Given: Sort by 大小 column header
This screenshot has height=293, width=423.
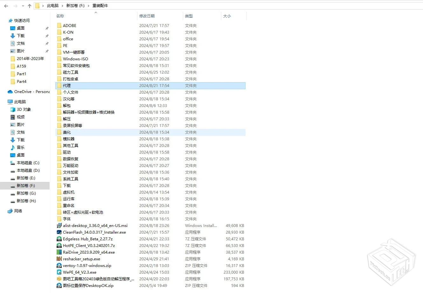Looking at the screenshot, I should click(227, 16).
